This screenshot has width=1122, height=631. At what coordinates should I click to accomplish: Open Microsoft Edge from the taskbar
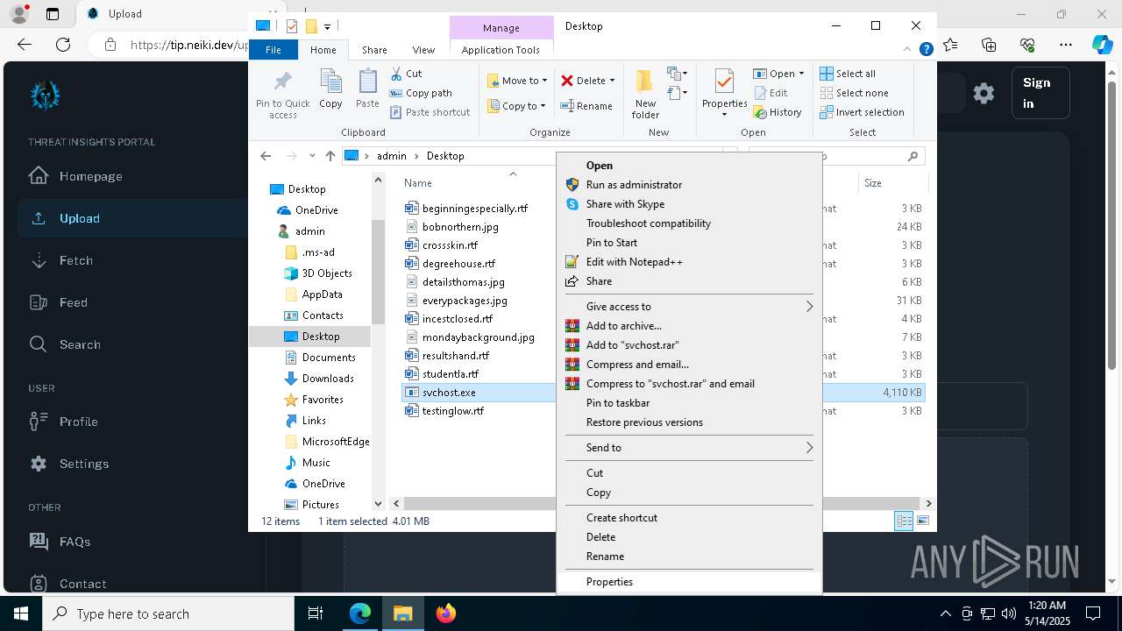click(360, 613)
